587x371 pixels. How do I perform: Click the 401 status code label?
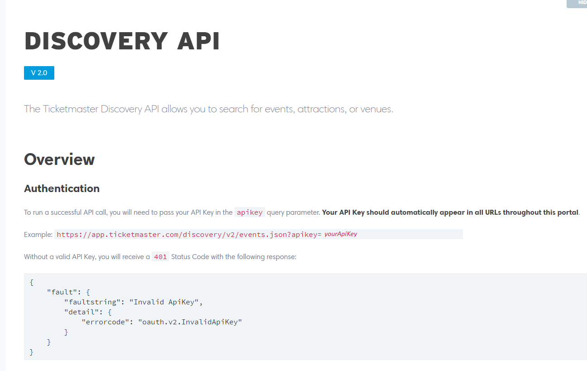click(x=160, y=257)
